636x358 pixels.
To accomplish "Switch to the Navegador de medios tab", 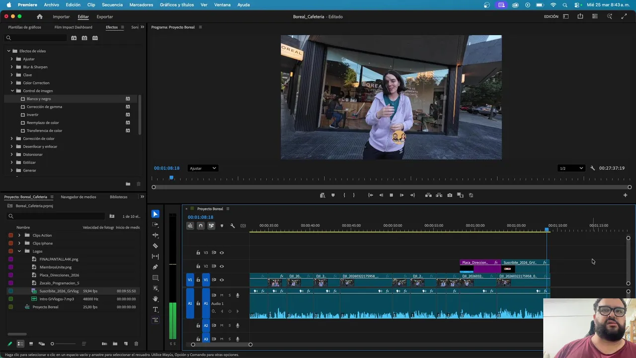I will 79,197.
